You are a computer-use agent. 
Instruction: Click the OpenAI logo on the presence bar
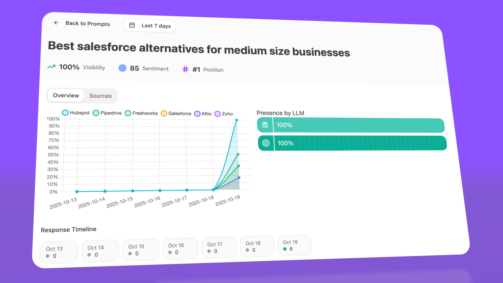pyautogui.click(x=266, y=143)
